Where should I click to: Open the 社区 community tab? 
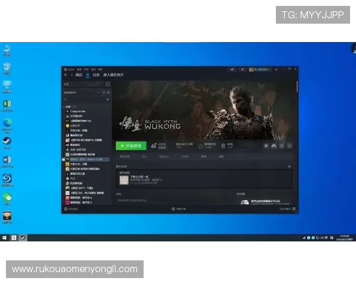point(96,75)
